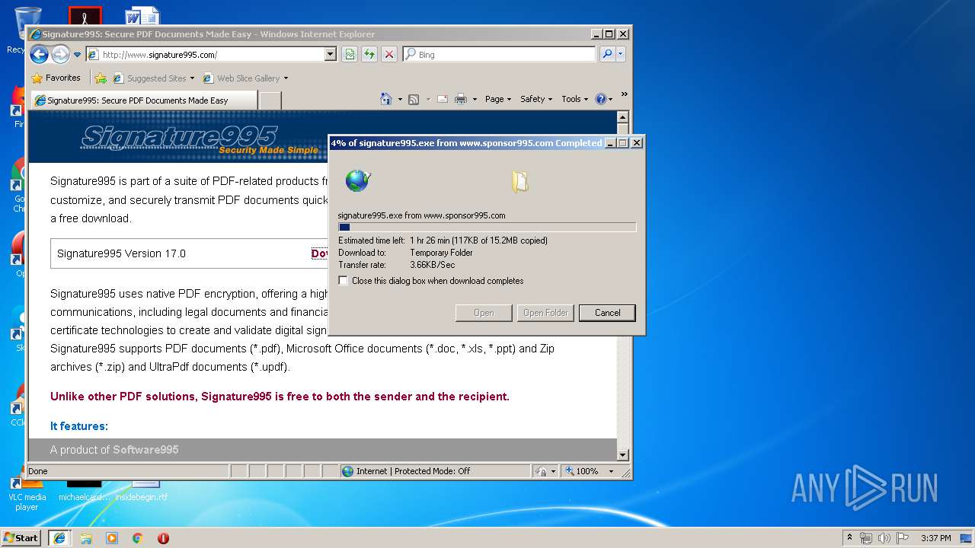The width and height of the screenshot is (975, 548).
Task: Click the Stop loading red X icon
Action: (x=389, y=54)
